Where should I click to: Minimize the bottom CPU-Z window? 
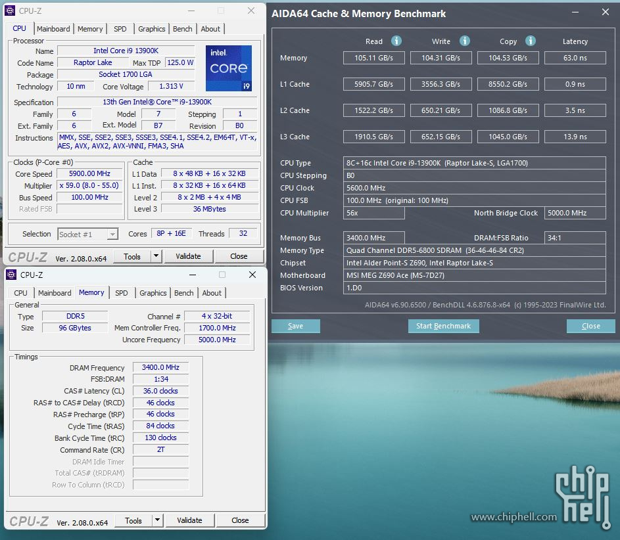(193, 275)
